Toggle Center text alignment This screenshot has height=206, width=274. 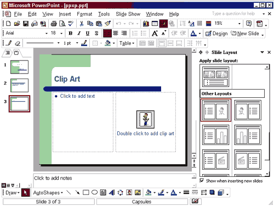pos(116,34)
